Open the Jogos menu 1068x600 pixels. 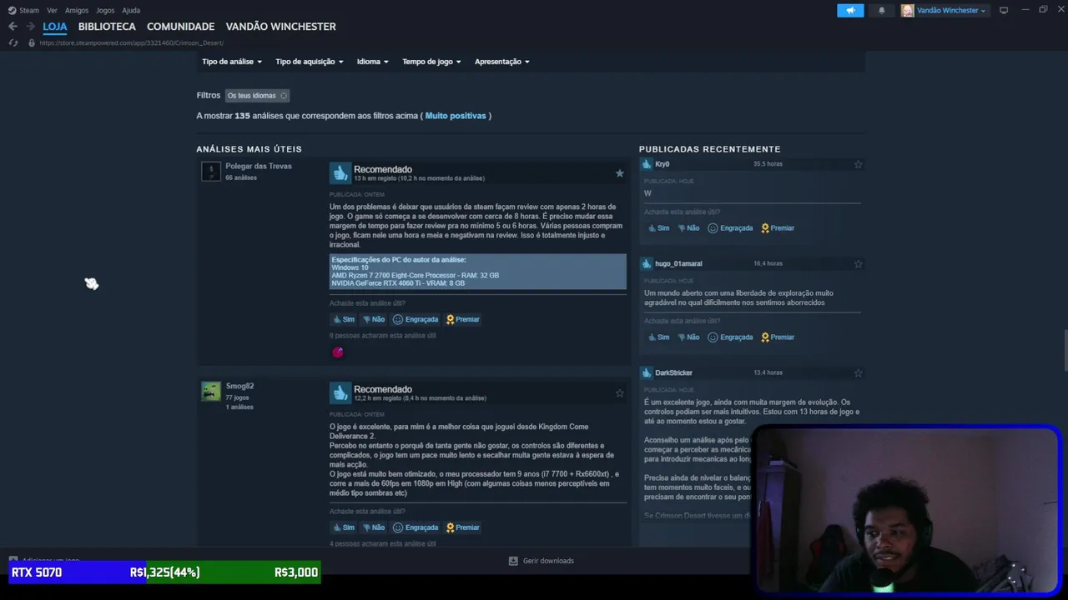(105, 10)
